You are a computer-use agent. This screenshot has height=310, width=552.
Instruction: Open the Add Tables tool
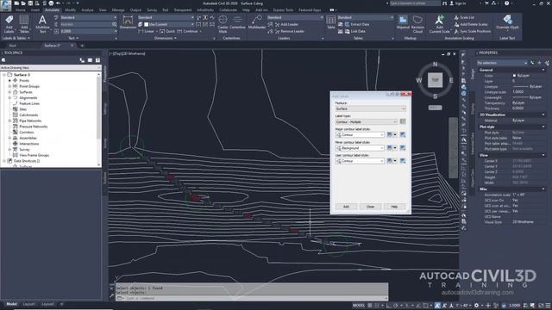(x=24, y=24)
